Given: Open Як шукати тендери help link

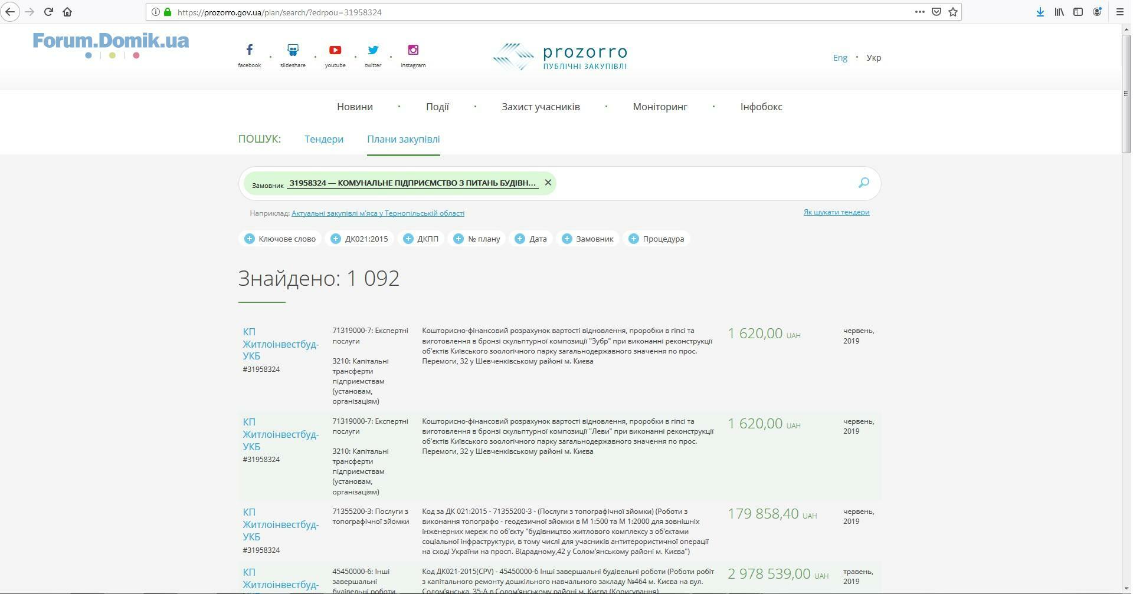Looking at the screenshot, I should tap(836, 212).
